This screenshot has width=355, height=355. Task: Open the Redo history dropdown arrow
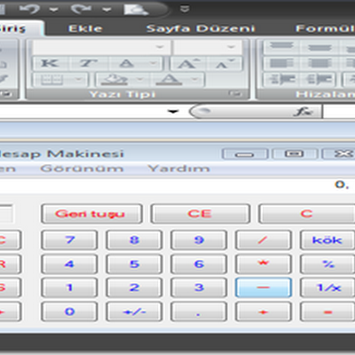pos(106,9)
